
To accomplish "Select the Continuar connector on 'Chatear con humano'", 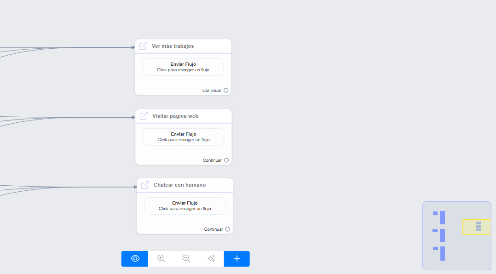I will 228,229.
